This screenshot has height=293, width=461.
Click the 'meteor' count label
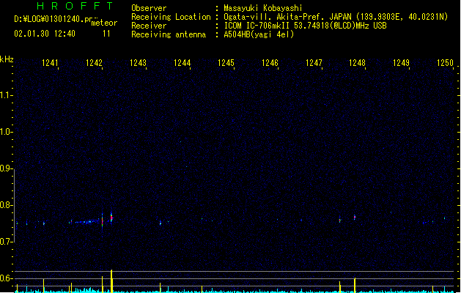click(104, 23)
